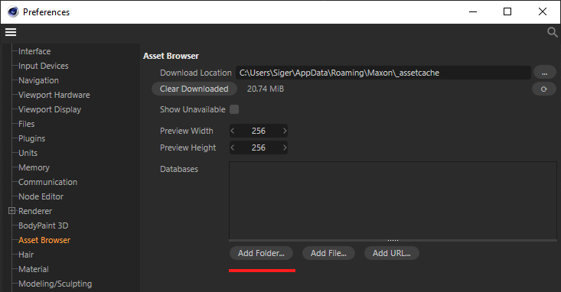Click the Databases label

point(179,169)
